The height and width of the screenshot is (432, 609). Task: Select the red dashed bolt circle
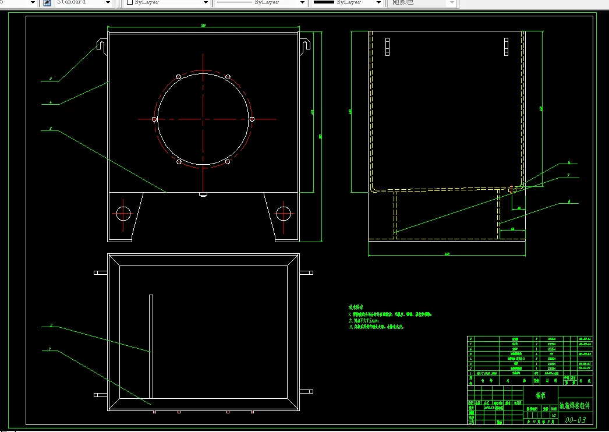tap(203, 119)
